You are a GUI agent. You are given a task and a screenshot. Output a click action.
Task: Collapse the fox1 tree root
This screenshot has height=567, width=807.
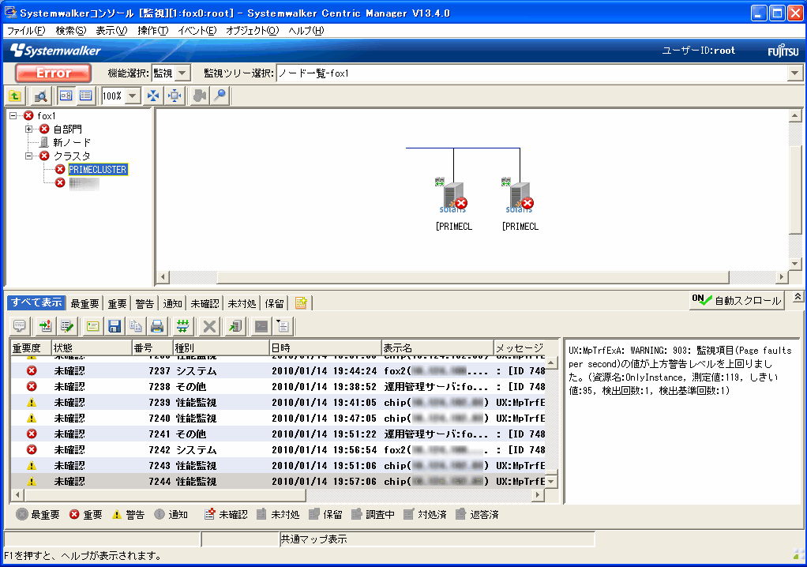click(x=13, y=116)
